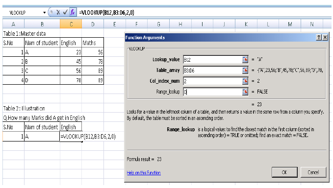Open the Name Box dropdown arrow
Viewport: 333px width, 188px height.
click(x=45, y=13)
